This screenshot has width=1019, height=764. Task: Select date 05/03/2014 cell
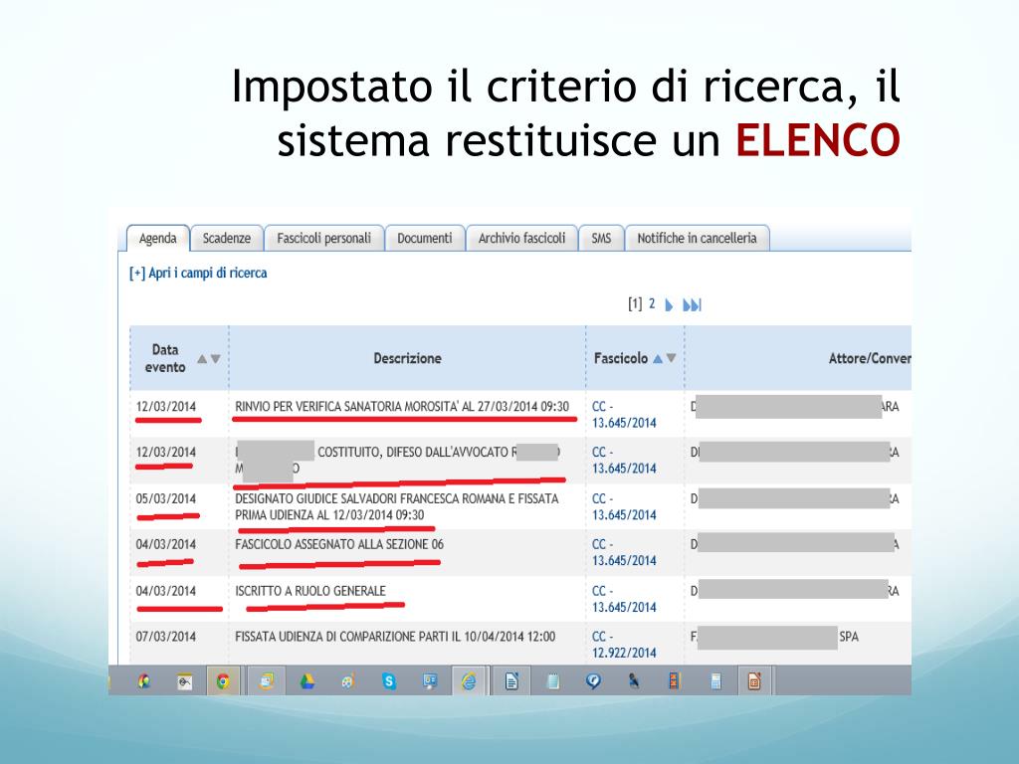166,499
